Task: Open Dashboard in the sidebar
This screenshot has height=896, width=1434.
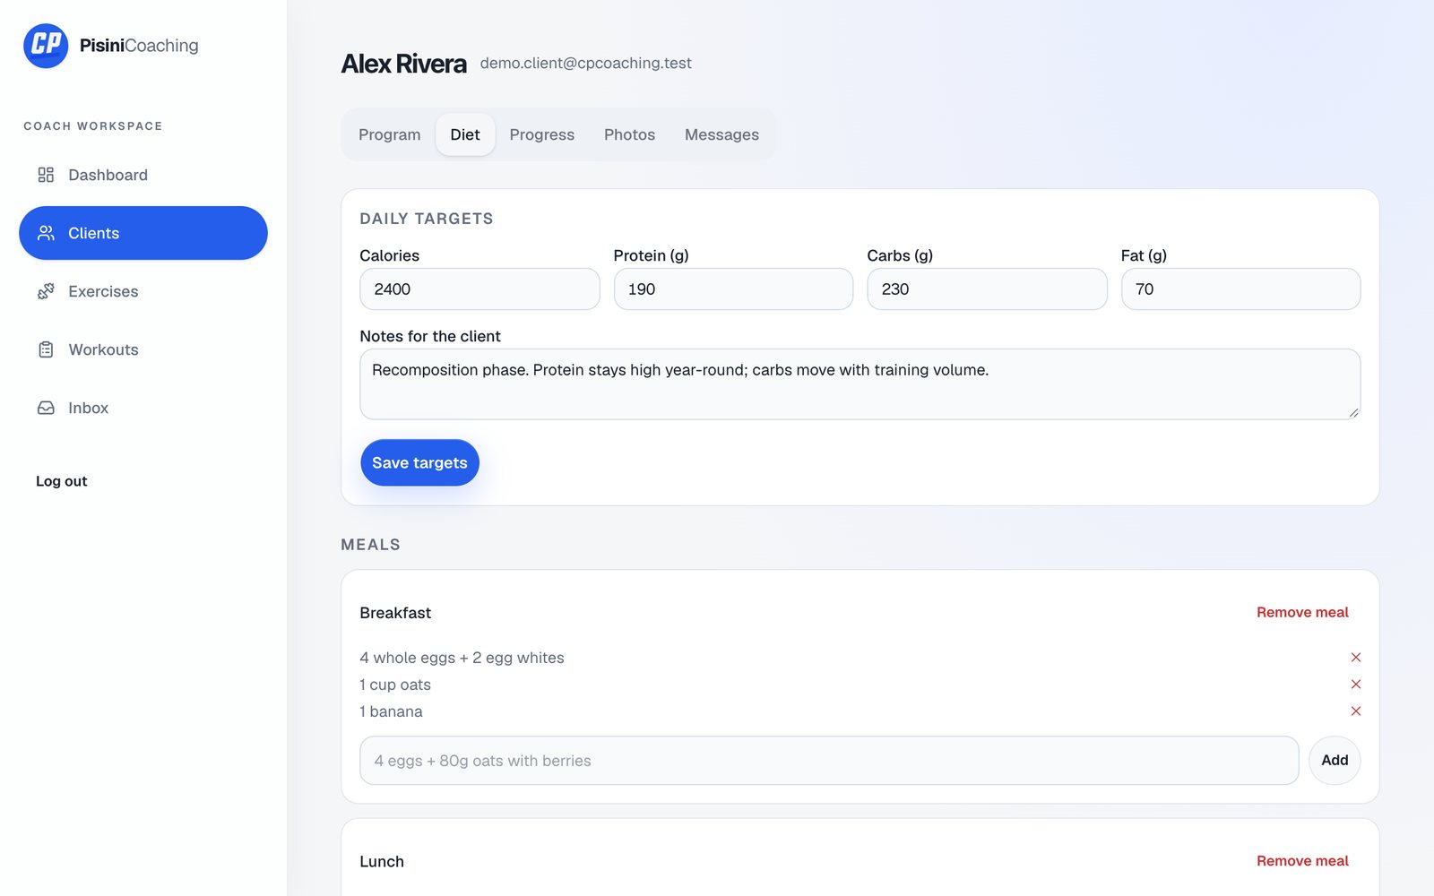Action: [143, 175]
